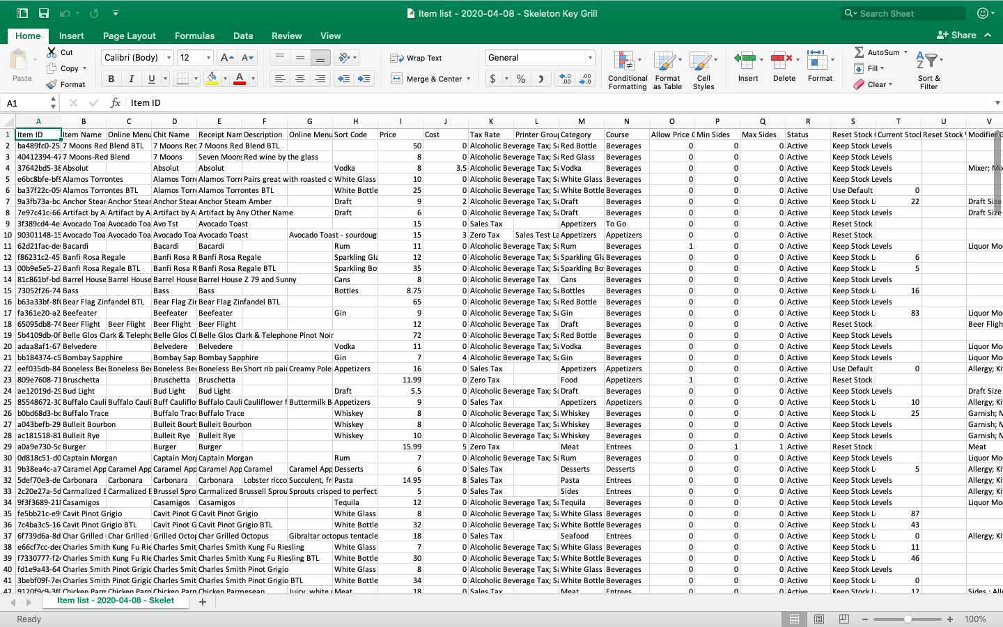
Task: Click increase decimal places icon
Action: 566,79
